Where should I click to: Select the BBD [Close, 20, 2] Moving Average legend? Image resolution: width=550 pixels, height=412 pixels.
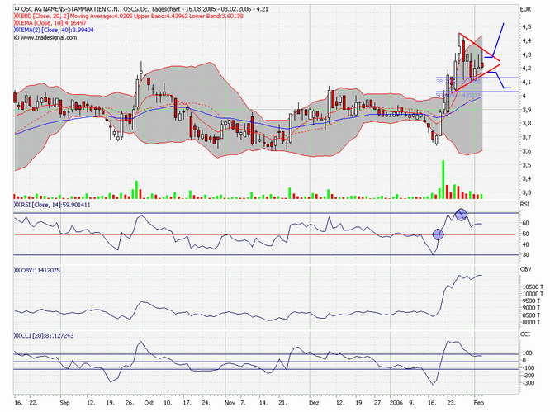click(x=132, y=17)
